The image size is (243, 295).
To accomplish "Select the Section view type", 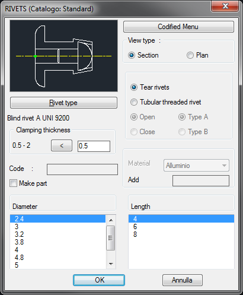I will pyautogui.click(x=143, y=55).
